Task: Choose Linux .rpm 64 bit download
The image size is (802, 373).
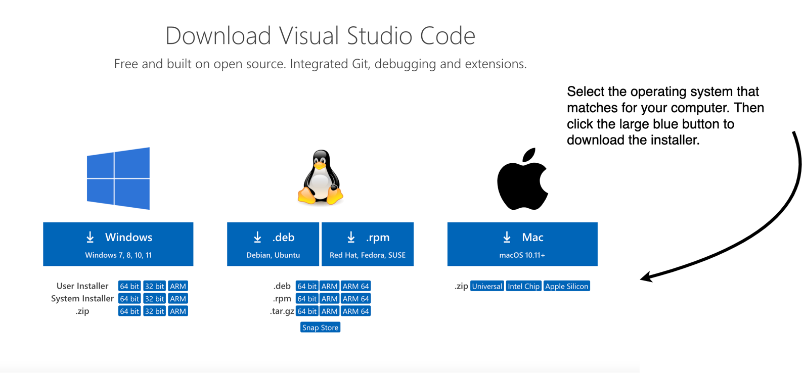Action: click(306, 299)
